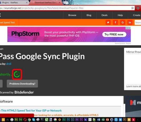Open the CorelDRAW green icon in taskbar
141x122 pixels.
coord(46,120)
